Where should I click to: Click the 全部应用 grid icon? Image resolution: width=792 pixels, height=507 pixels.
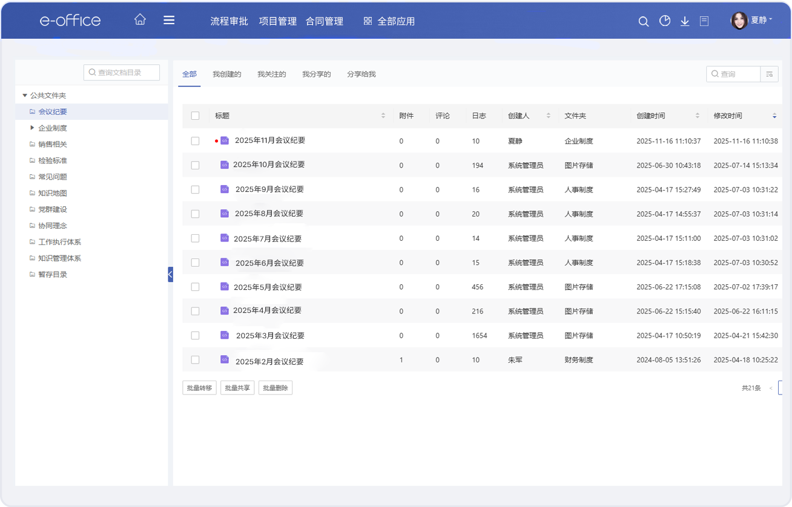[368, 21]
